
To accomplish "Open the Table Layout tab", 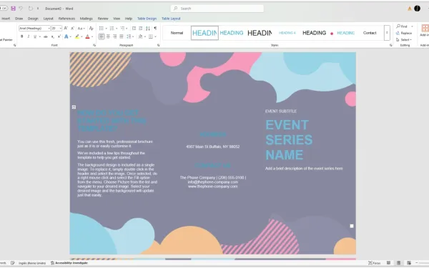I will pyautogui.click(x=171, y=19).
